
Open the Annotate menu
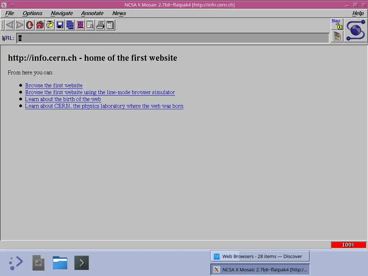click(92, 13)
